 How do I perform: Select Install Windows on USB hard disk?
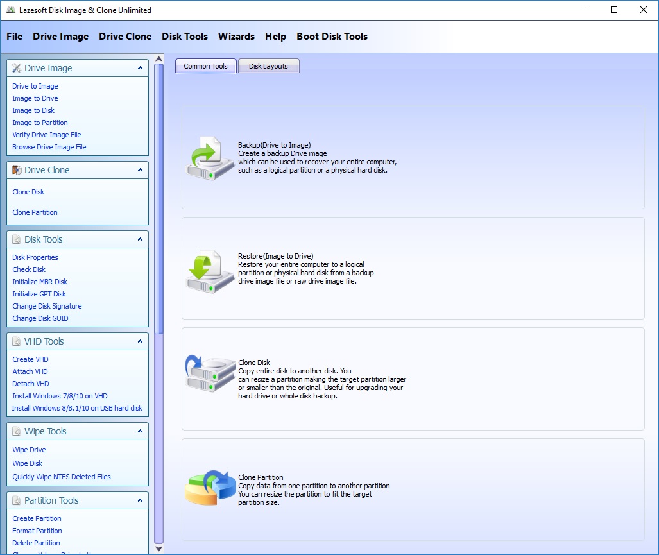(77, 408)
